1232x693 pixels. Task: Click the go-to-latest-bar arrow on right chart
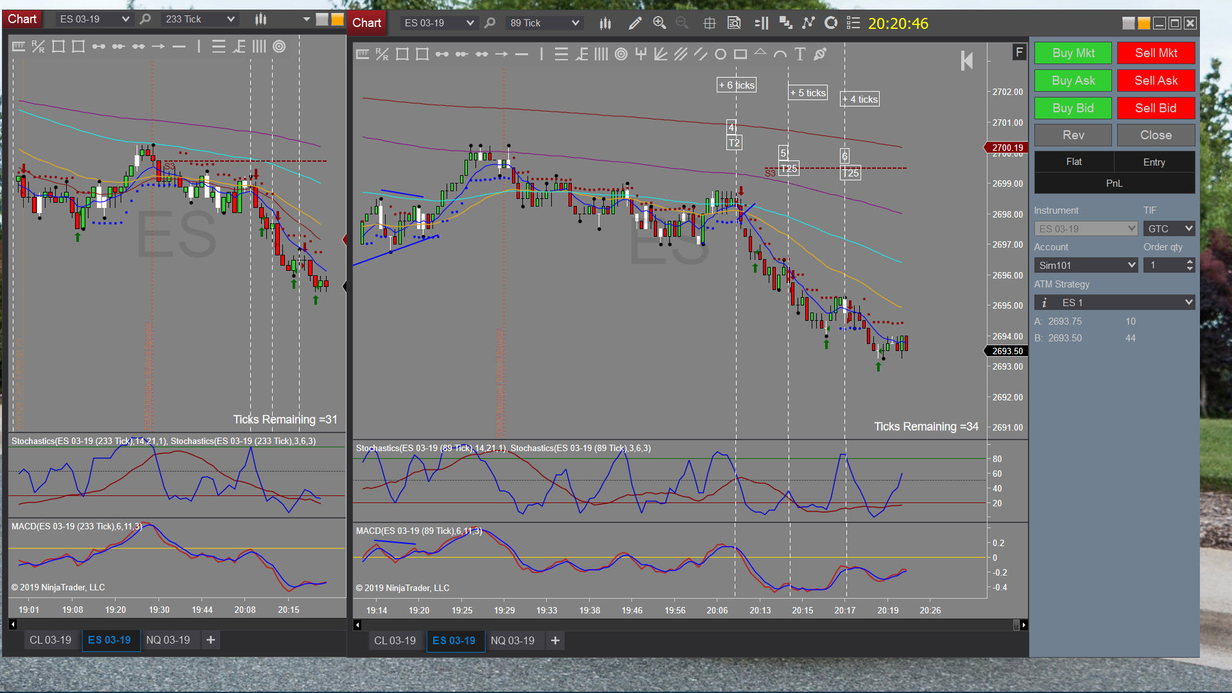pos(967,61)
